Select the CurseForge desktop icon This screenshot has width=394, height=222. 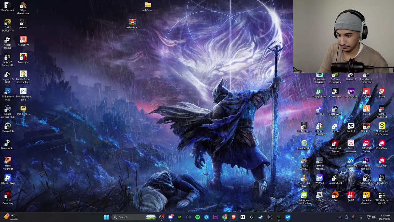pyautogui.click(x=335, y=93)
